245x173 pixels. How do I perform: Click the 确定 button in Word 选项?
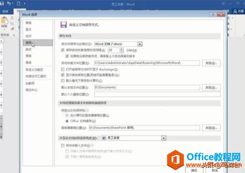[194, 170]
